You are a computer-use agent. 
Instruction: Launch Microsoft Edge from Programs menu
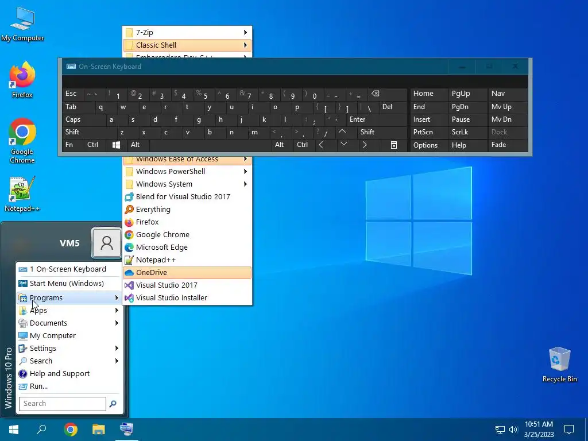click(x=187, y=247)
